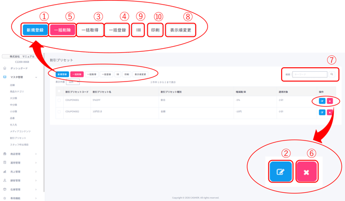The image size is (345, 201).
Task: Click the 金額 type cell
Action: [x=163, y=112]
